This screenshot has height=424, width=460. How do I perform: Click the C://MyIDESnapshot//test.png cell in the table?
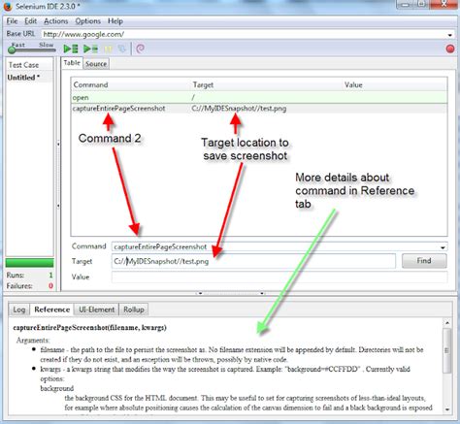point(239,109)
